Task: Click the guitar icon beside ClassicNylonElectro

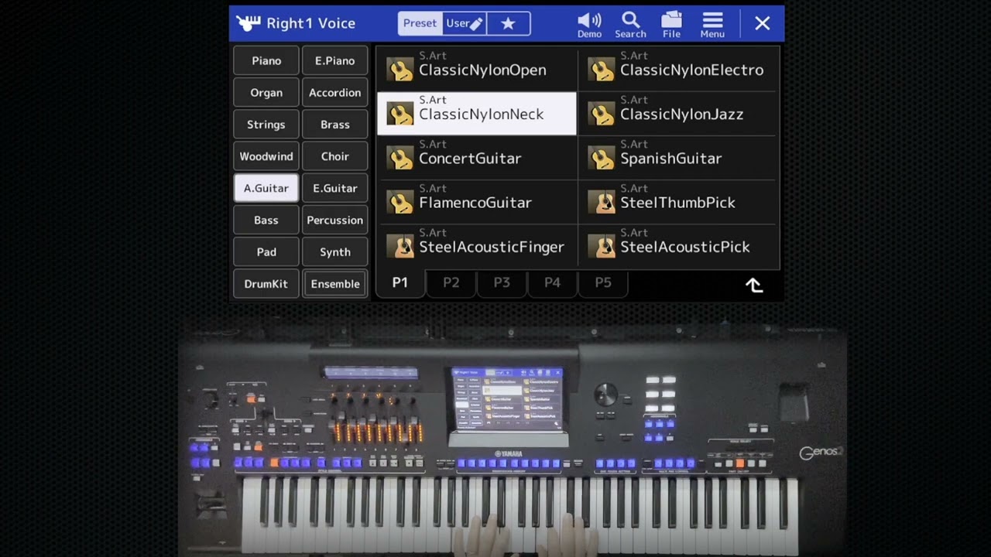Action: point(602,70)
